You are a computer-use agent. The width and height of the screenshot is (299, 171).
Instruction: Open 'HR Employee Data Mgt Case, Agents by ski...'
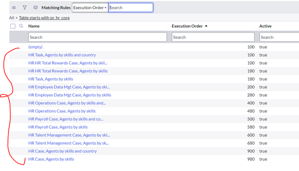point(69,87)
